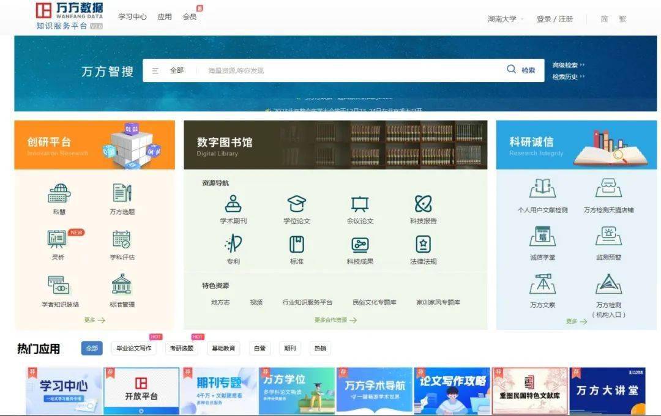This screenshot has width=661, height=416.
Task: Expand the 湖南大学 institution dropdown
Action: coord(506,19)
